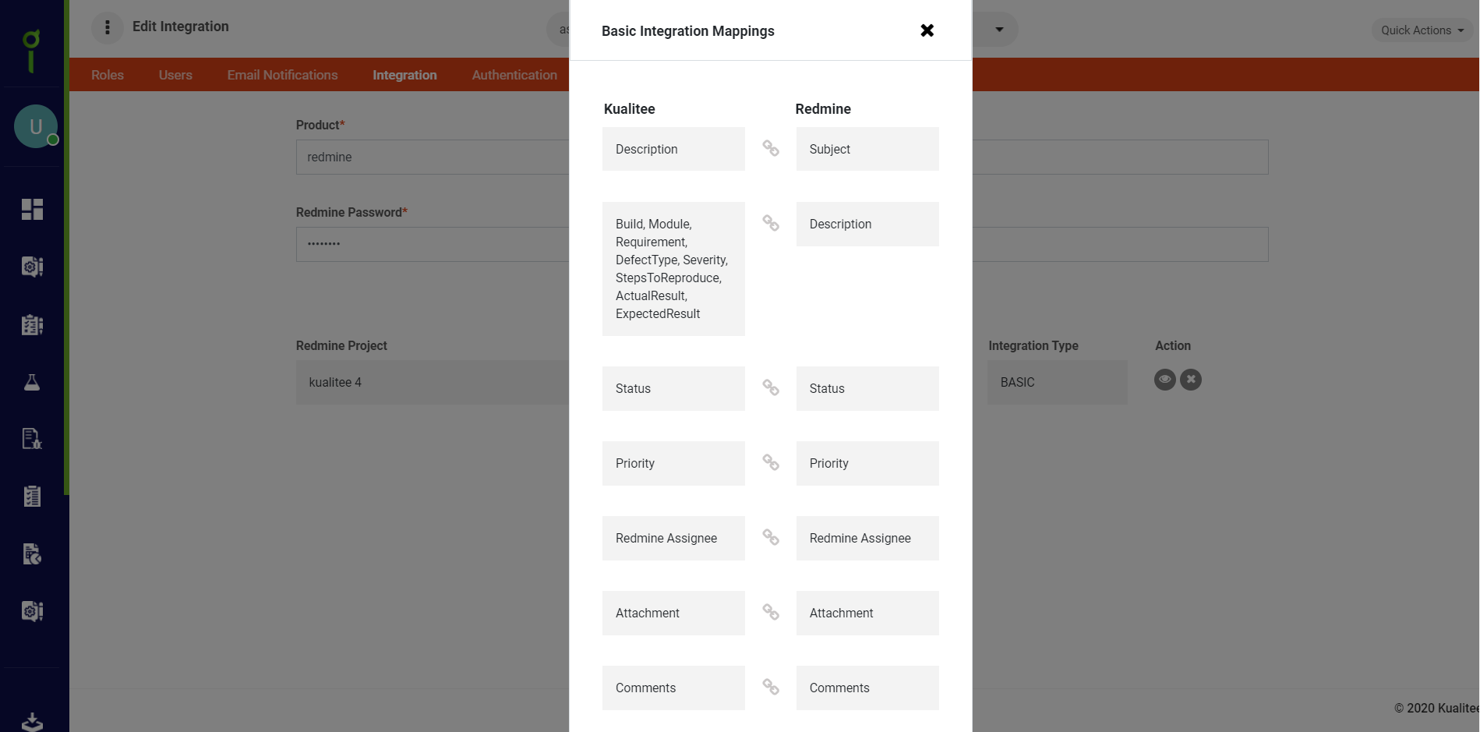View mappings via the eye icon for kualitee 4
The image size is (1480, 732).
[x=1164, y=380]
